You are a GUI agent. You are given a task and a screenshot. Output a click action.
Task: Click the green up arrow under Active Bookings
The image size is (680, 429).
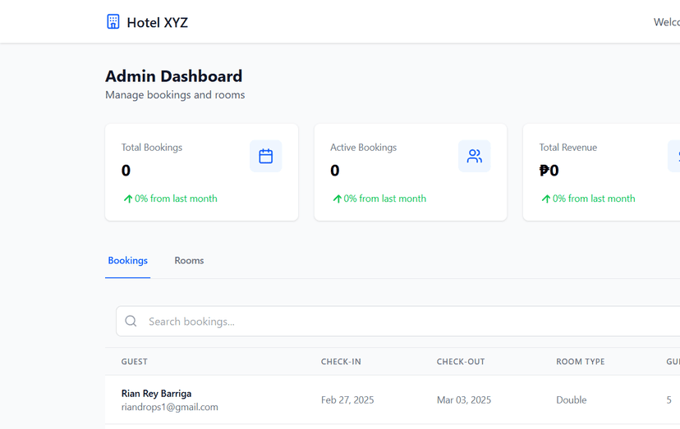click(337, 199)
